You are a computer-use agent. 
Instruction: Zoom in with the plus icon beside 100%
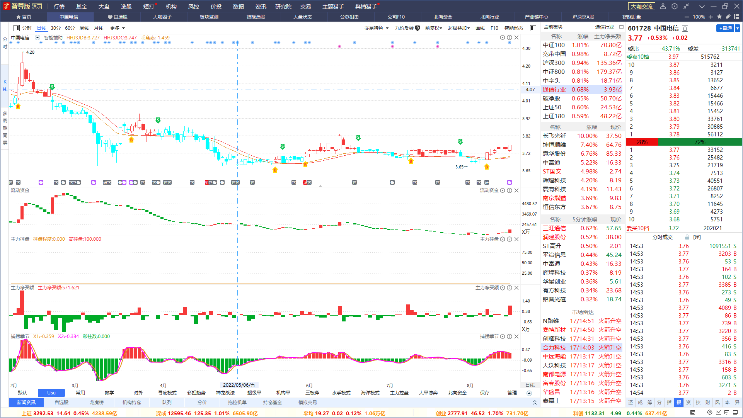[x=711, y=17]
